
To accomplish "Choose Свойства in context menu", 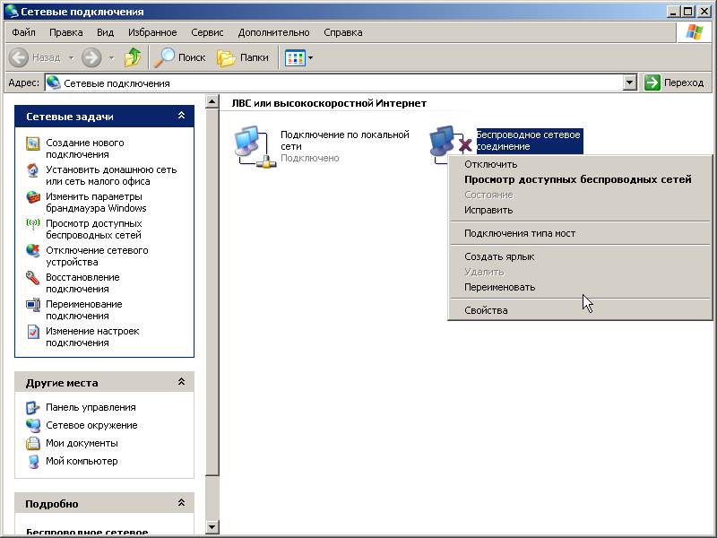I will coord(580,310).
